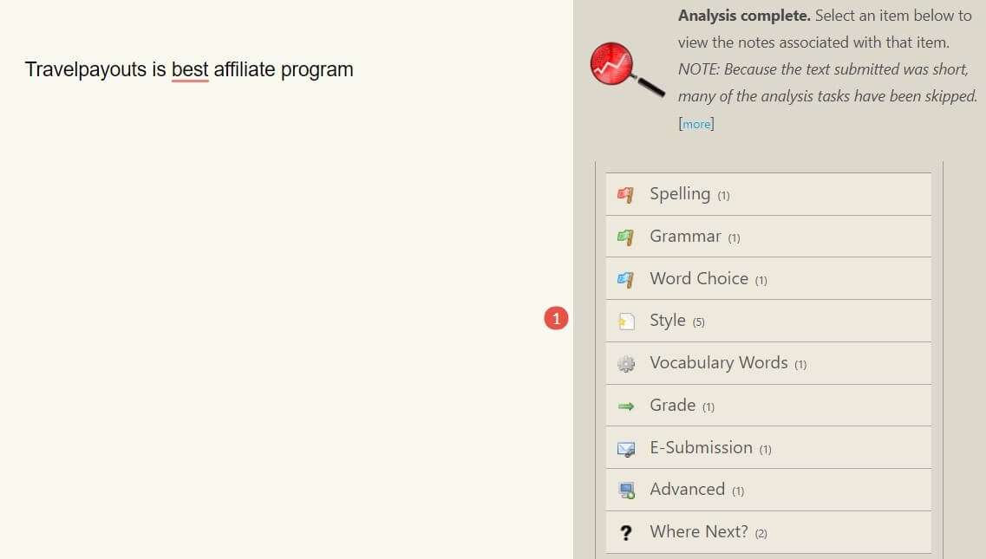
Task: Click the Advanced monitor icon
Action: pos(625,491)
